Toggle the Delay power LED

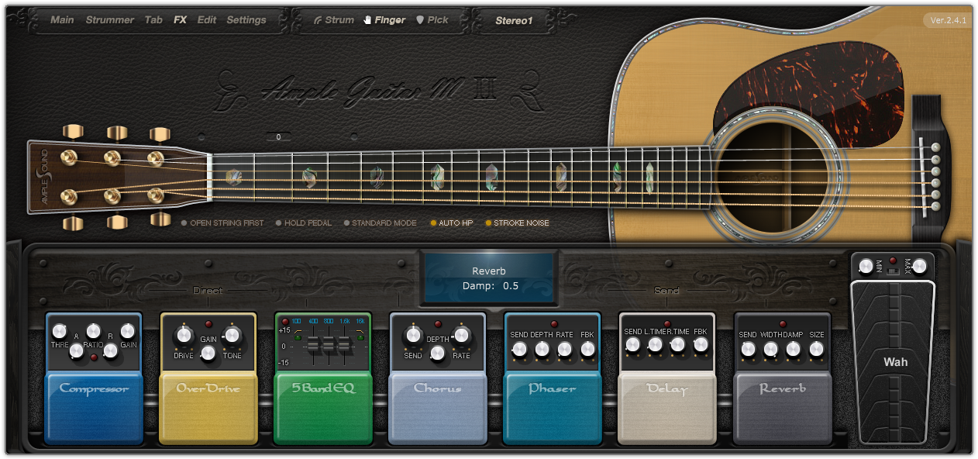pyautogui.click(x=667, y=323)
